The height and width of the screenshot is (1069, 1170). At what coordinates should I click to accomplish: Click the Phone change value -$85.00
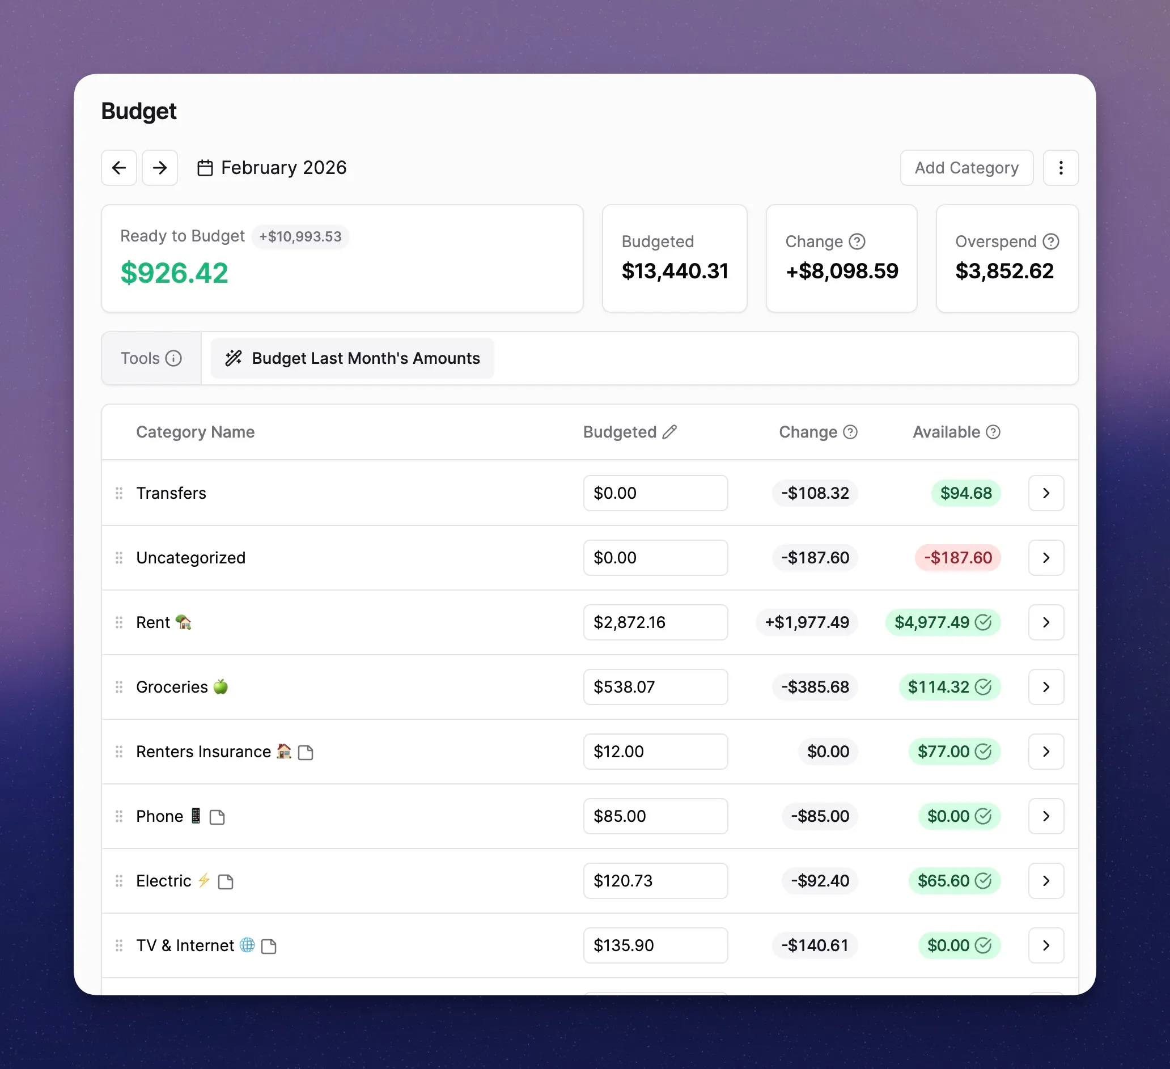tap(820, 816)
